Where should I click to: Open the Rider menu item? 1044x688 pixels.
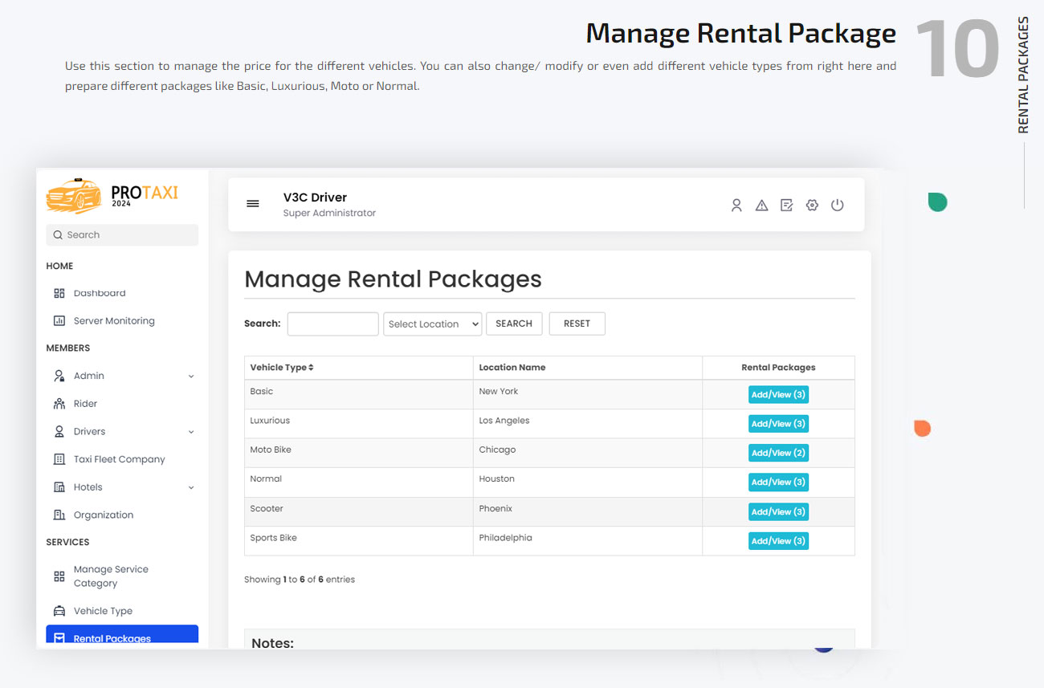point(85,404)
